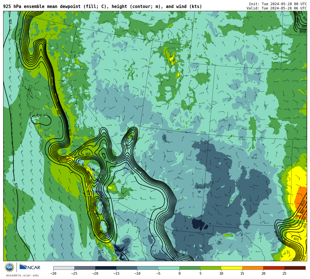This screenshot has height=279, width=310.
Task: Click the plot title about 925 hPa dewpoint
Action: pos(102,7)
